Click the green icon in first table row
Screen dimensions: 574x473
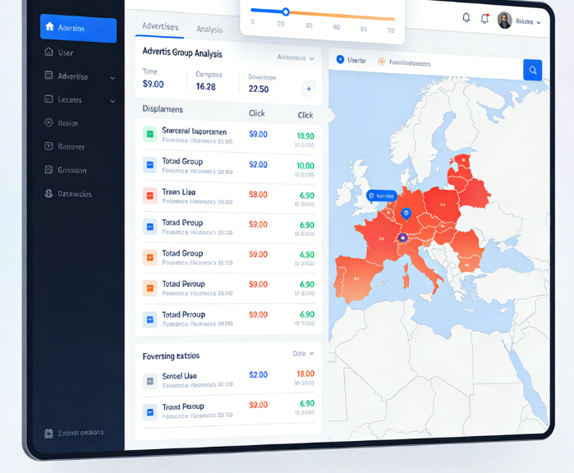click(x=149, y=134)
